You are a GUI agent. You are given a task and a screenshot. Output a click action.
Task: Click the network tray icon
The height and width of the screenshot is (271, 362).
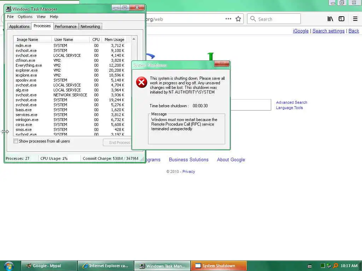point(329,266)
